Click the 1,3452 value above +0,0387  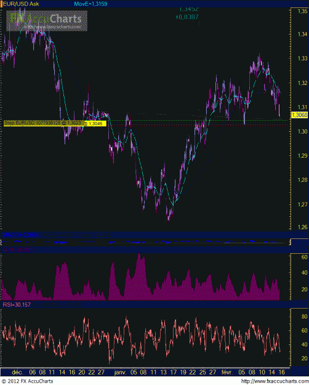click(x=189, y=9)
